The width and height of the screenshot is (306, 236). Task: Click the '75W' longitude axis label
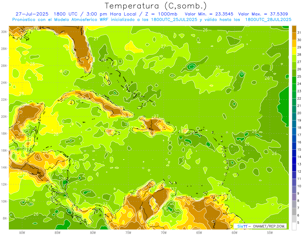point(128,233)
